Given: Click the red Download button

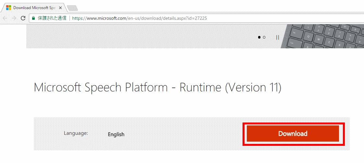Looking at the screenshot, I should pyautogui.click(x=293, y=134).
